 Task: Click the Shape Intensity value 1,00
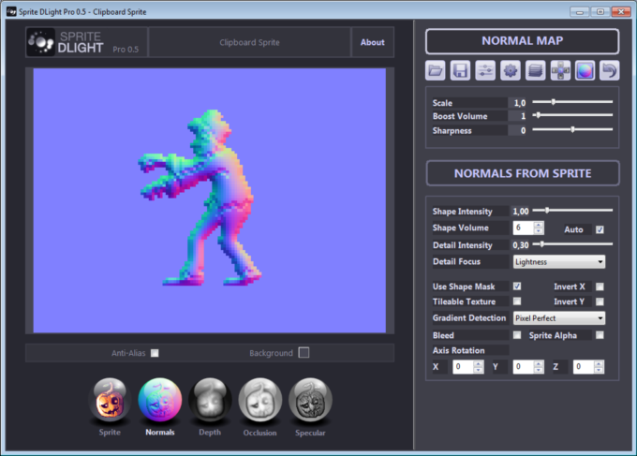tap(521, 212)
